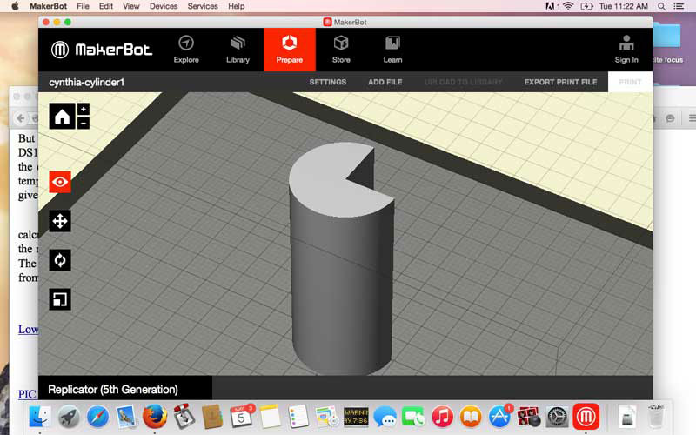Screen dimensions: 696x435
Task: Click the browser window's back arrow
Action: point(20,118)
